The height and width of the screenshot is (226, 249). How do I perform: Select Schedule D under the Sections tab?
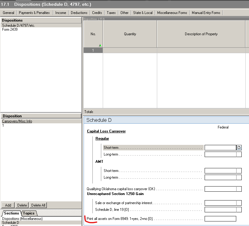pyautogui.click(x=10, y=222)
